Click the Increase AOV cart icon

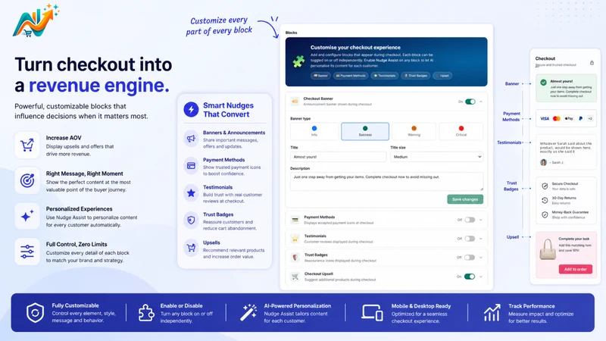(x=27, y=145)
